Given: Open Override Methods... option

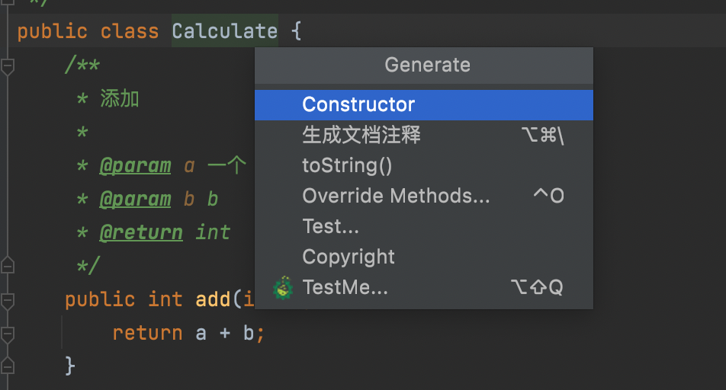Looking at the screenshot, I should 396,196.
